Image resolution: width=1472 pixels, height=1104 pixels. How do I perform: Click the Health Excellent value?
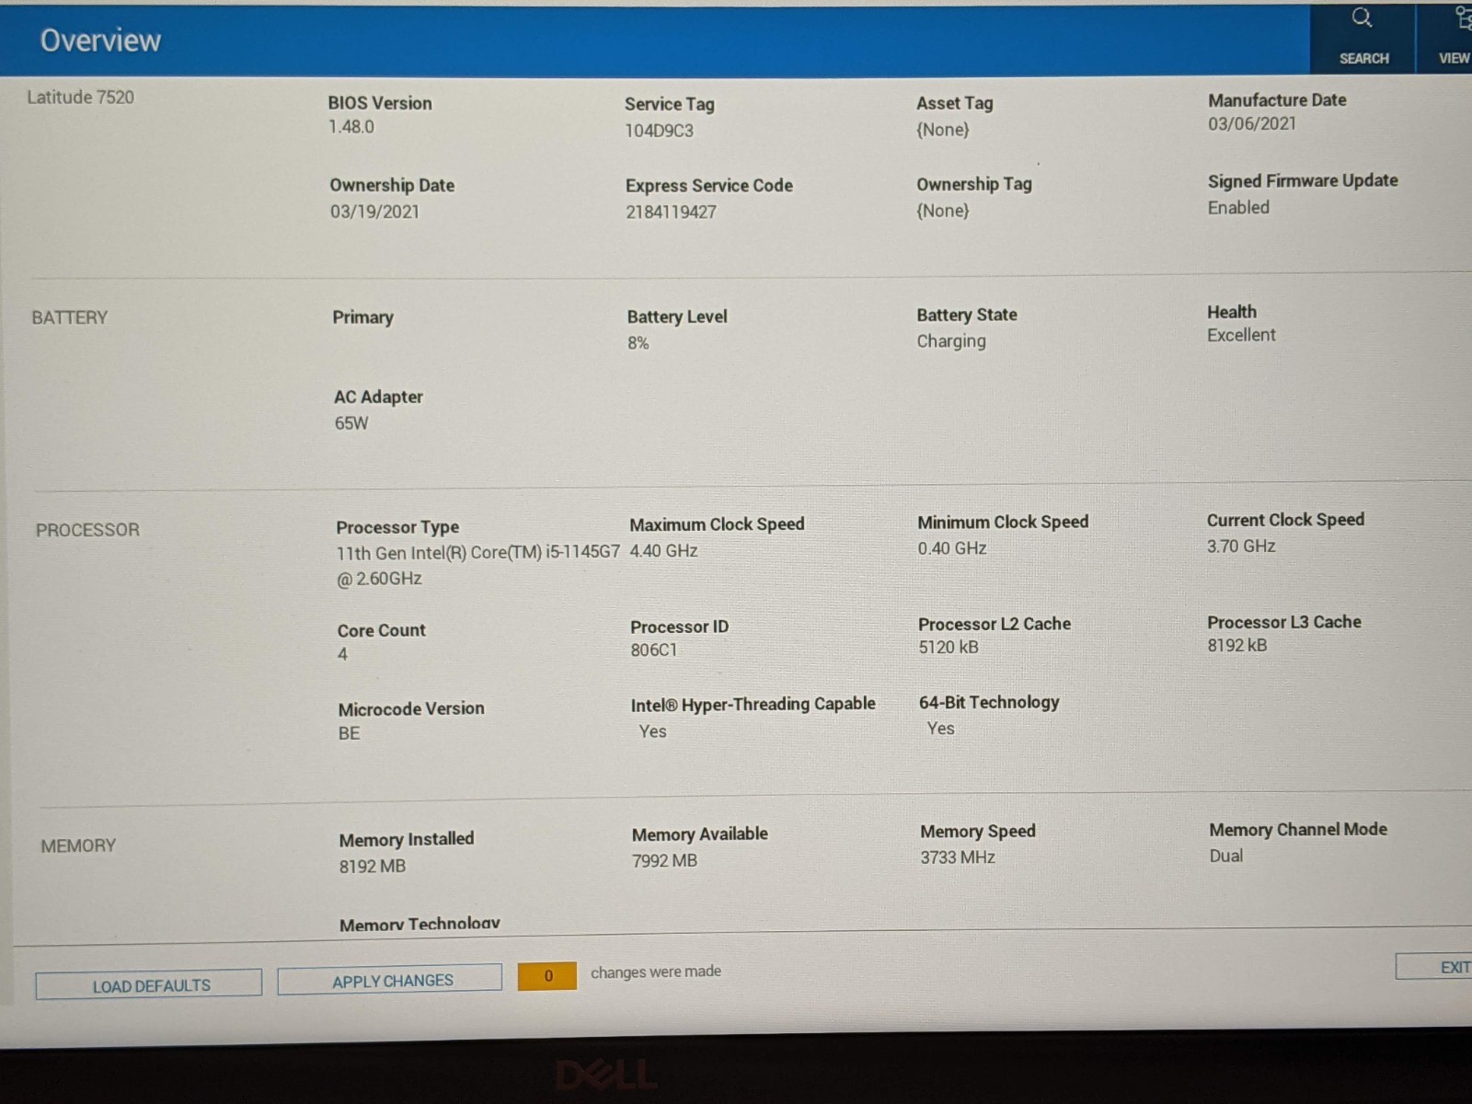pyautogui.click(x=1241, y=335)
